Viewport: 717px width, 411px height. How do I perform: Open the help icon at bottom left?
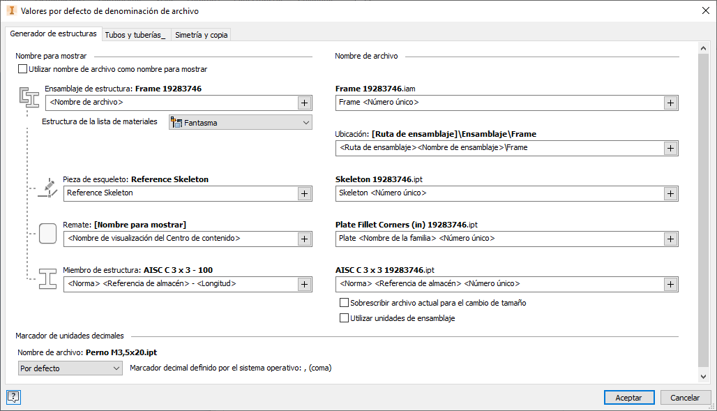pos(13,397)
